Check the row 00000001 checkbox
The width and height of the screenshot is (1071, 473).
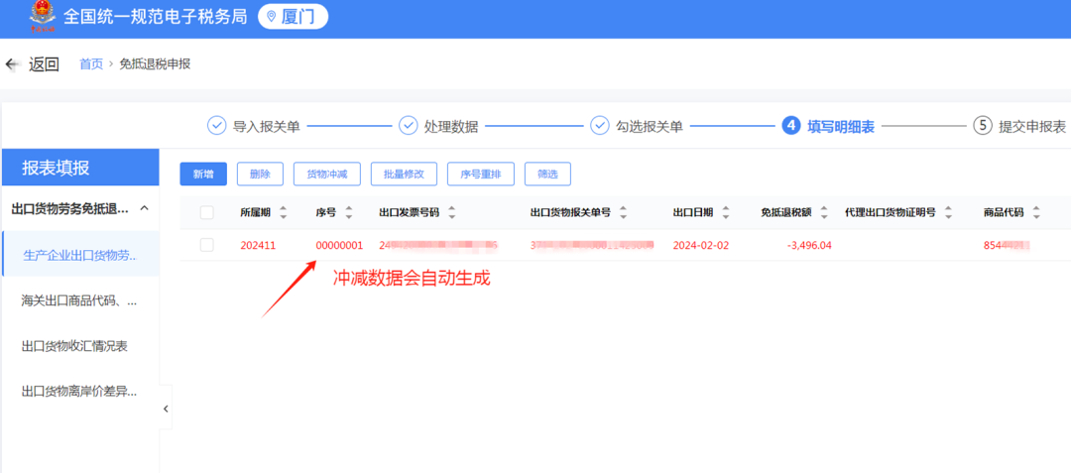point(207,245)
